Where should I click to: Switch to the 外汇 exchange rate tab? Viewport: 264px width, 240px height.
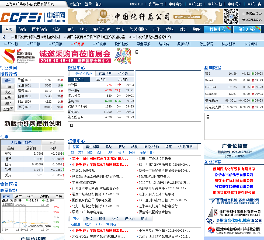point(53,142)
